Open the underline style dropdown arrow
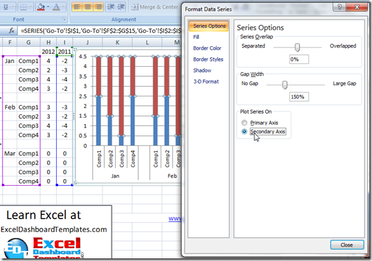The width and height of the screenshot is (372, 261). click(13, 7)
